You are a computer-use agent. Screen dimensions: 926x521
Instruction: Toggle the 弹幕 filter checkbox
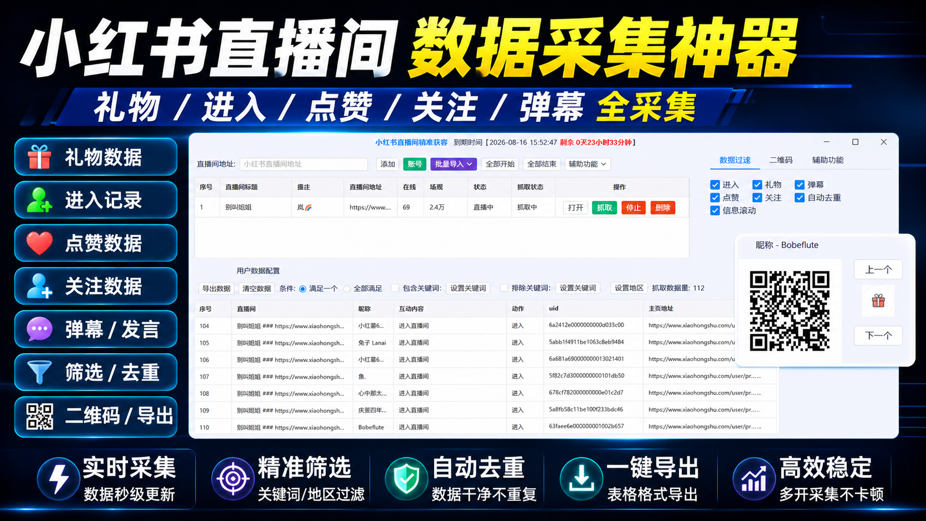point(800,185)
